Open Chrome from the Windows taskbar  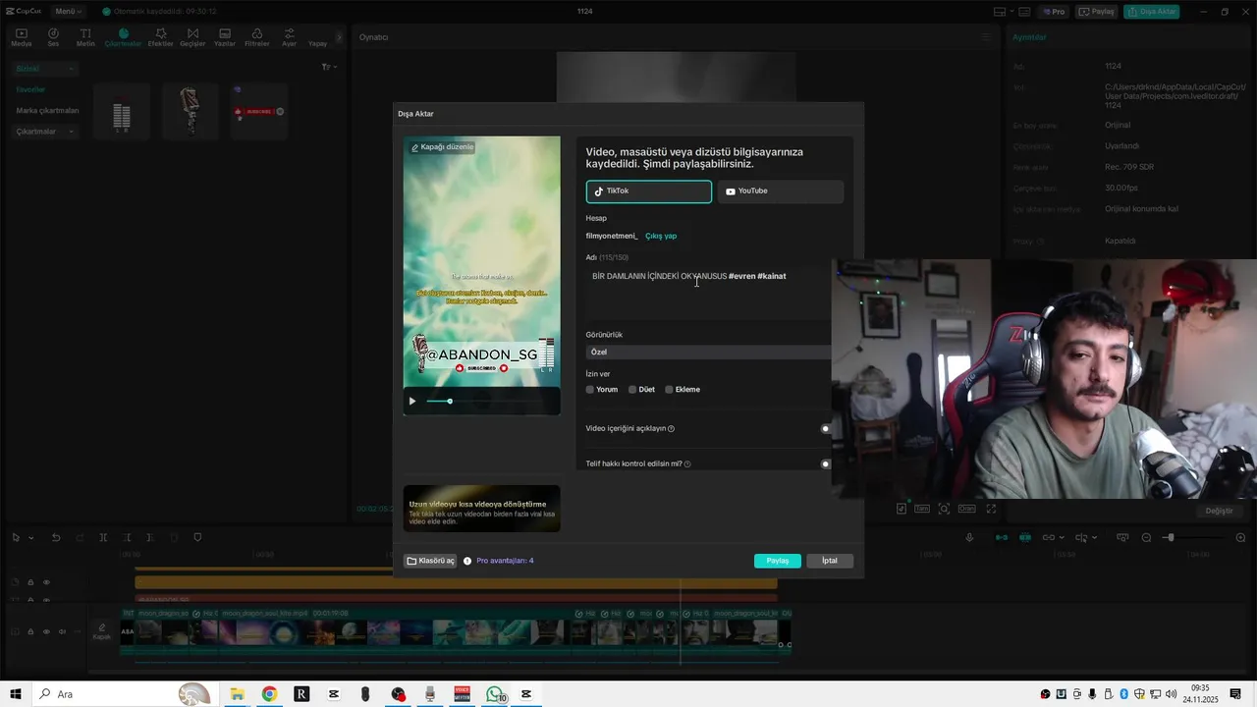pyautogui.click(x=269, y=694)
